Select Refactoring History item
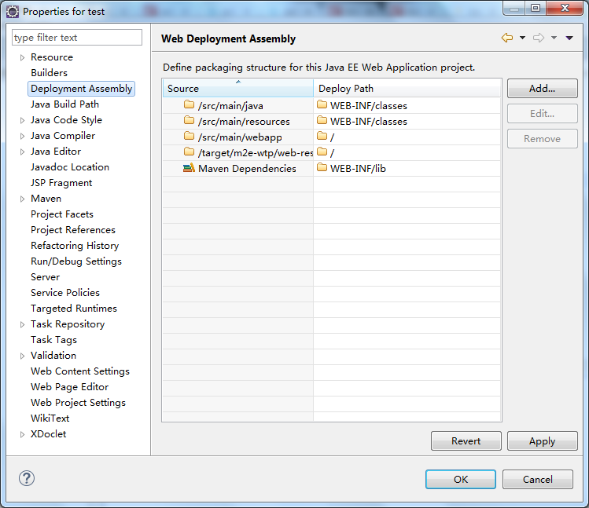589x508 pixels. coord(75,246)
